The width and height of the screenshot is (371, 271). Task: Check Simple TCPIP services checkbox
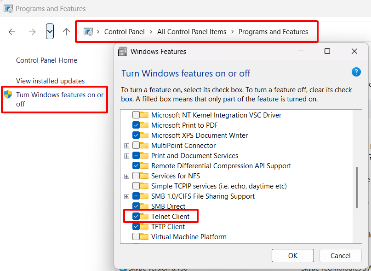136,186
